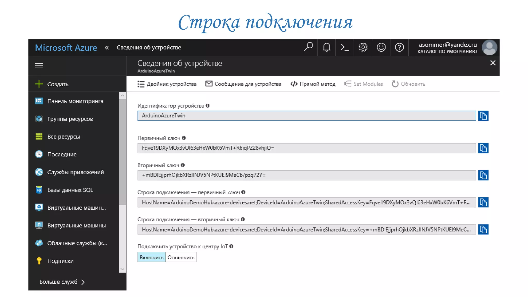This screenshot has height=297, width=528.
Task: Show info for secondary connection string label
Action: click(x=243, y=219)
